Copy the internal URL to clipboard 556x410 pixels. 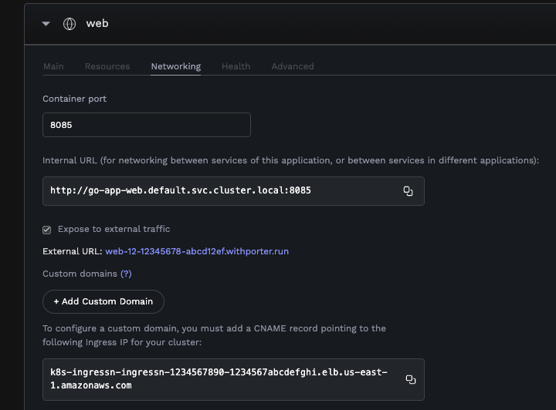pos(408,191)
